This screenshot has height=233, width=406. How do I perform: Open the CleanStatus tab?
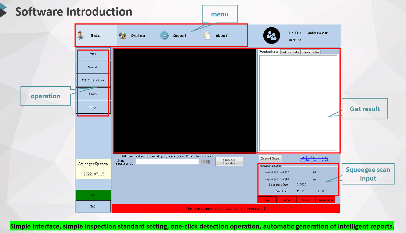(310, 52)
